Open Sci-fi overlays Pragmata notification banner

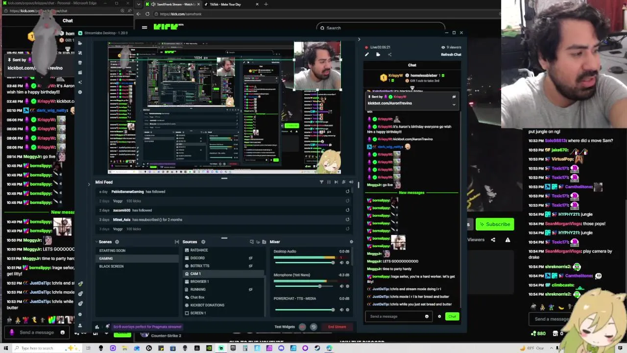tap(147, 327)
